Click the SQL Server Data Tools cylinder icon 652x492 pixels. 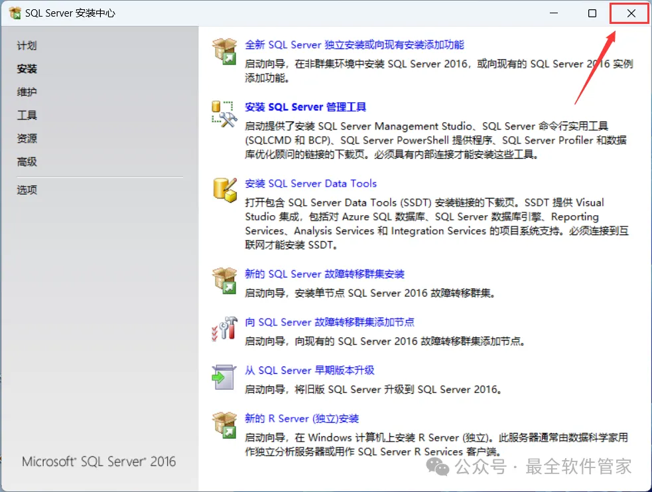(x=225, y=190)
